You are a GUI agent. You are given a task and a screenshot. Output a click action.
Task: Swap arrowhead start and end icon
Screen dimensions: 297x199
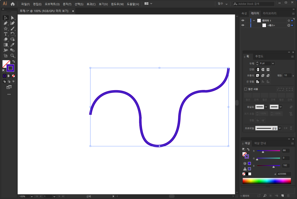click(291, 107)
